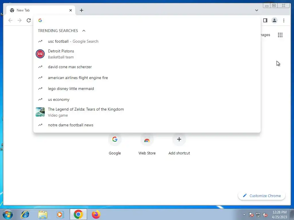Click the Zelda game thumbnail
This screenshot has height=220, width=294.
[x=40, y=112]
